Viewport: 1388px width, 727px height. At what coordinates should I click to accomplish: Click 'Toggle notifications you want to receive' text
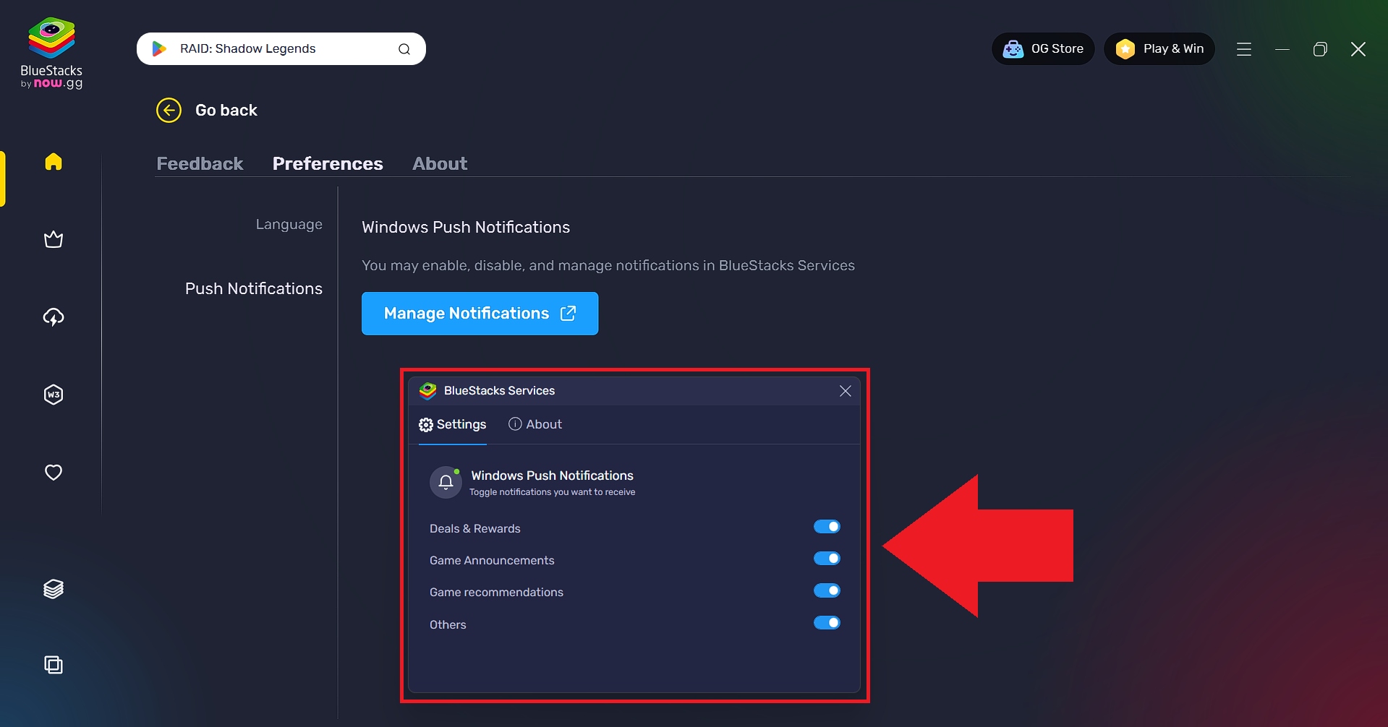pos(553,492)
